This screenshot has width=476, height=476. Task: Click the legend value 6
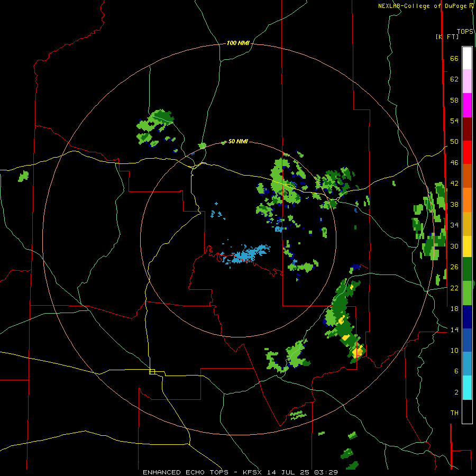(x=456, y=371)
